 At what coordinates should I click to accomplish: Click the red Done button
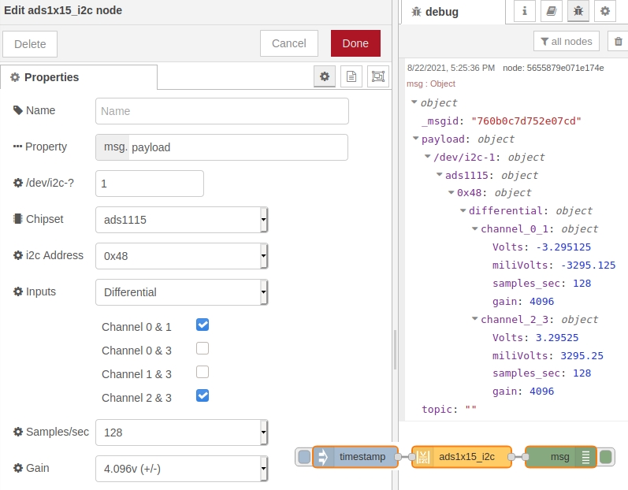click(x=355, y=43)
